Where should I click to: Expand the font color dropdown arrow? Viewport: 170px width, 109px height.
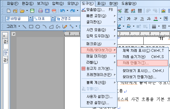click(x=160, y=18)
